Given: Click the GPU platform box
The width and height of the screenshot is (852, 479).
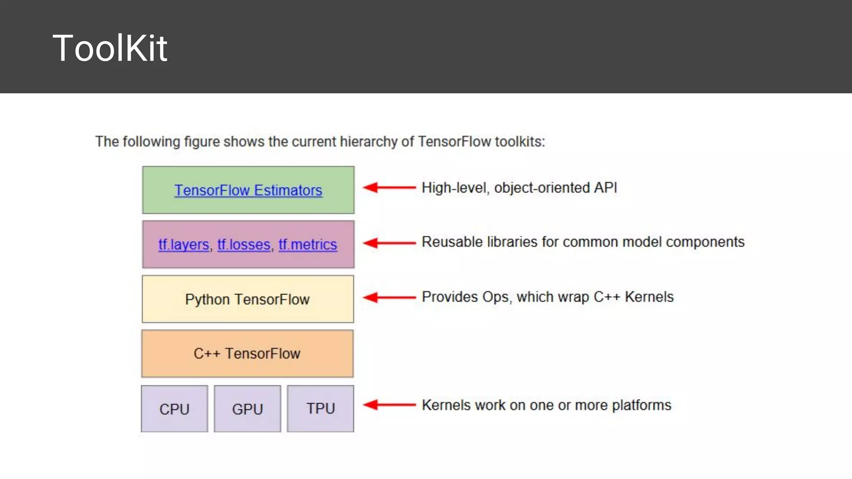Looking at the screenshot, I should [248, 409].
